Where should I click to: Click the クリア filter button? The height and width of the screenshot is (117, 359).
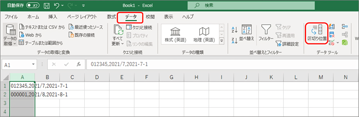pos(284,27)
